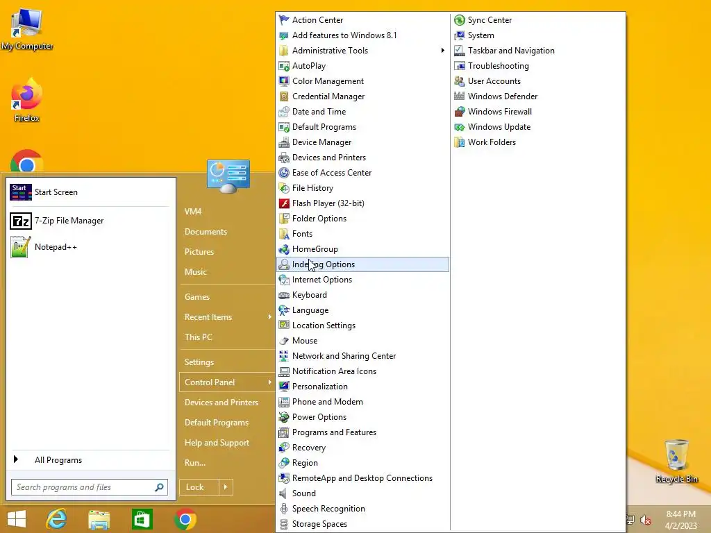711x533 pixels.
Task: Click Default Programs in start menu right pane
Action: coord(217,423)
